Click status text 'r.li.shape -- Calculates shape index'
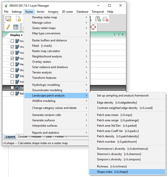 coord(35,143)
